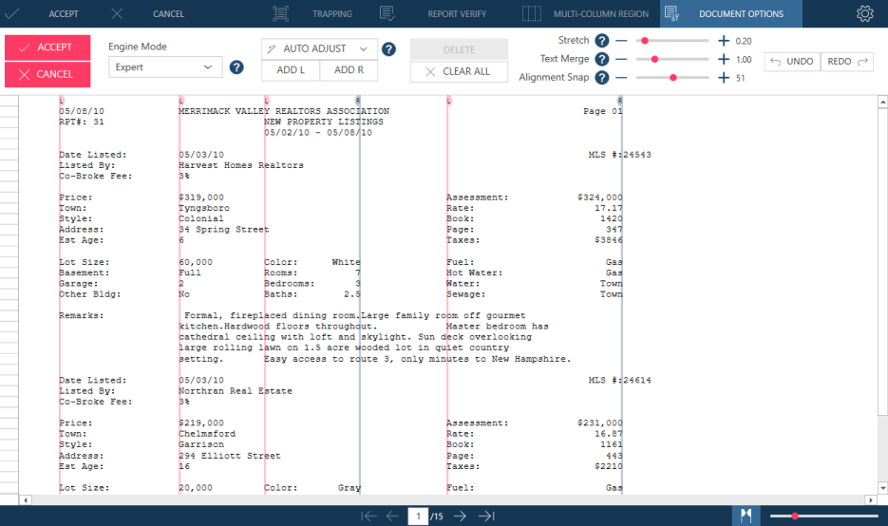The image size is (888, 526).
Task: Switch to the Trapping tab
Action: coord(312,14)
